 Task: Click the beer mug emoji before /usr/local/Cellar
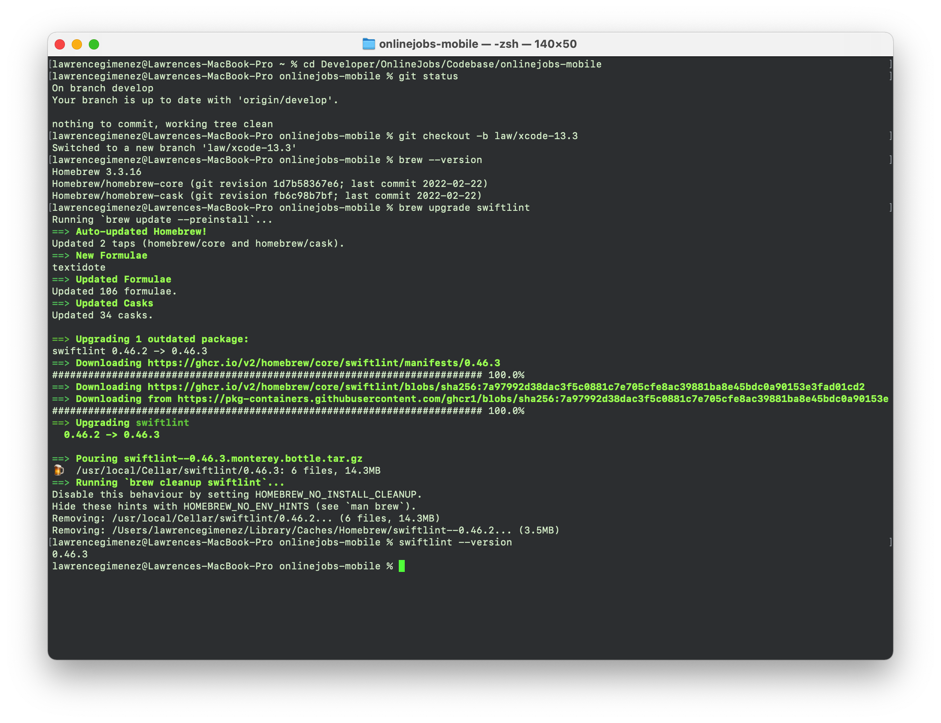[x=58, y=470]
